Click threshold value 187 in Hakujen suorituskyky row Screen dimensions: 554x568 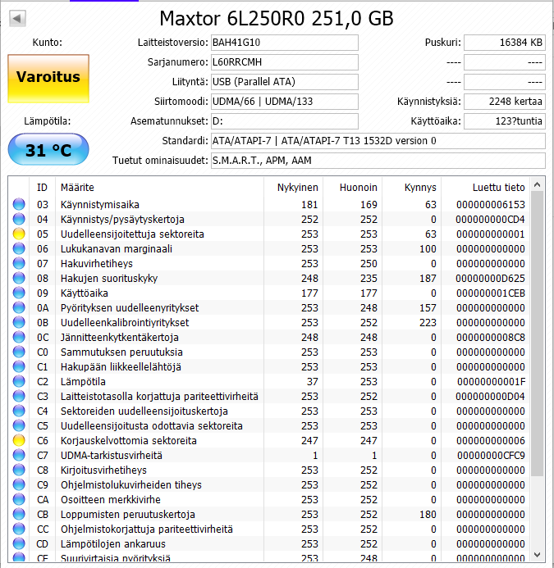coord(428,278)
